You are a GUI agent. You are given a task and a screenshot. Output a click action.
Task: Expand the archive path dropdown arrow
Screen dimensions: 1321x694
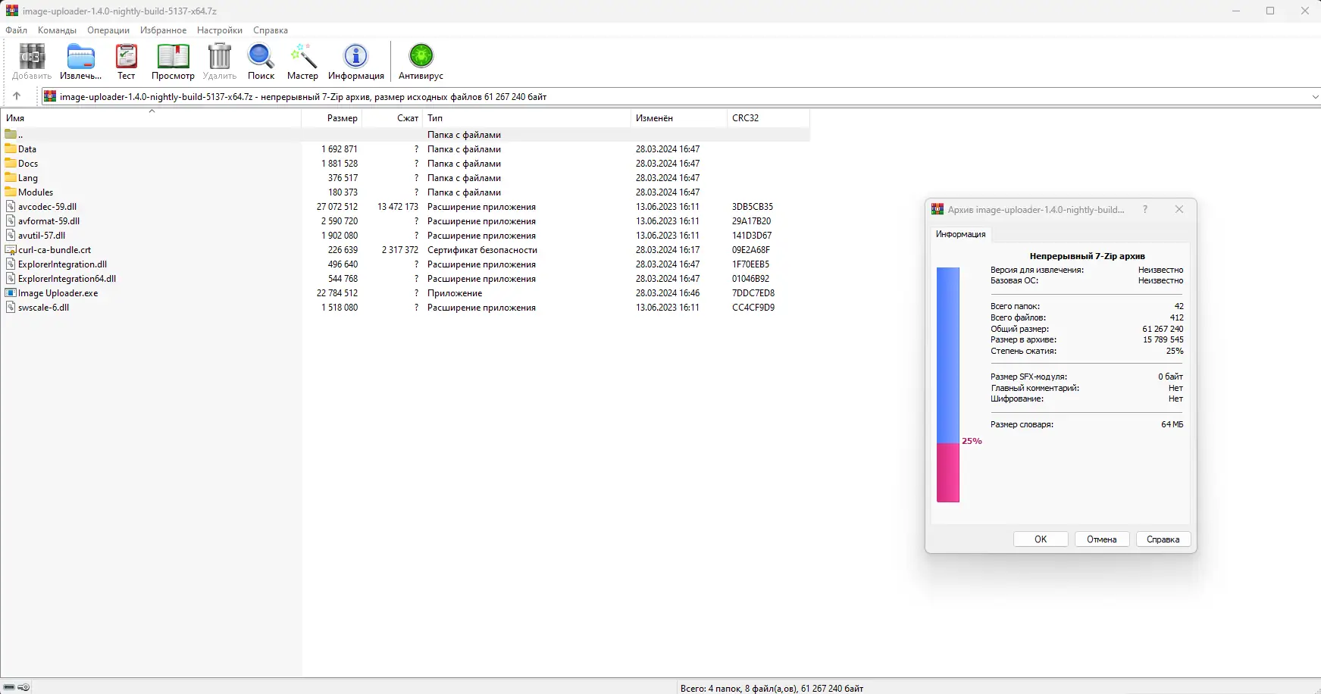[x=1315, y=97]
